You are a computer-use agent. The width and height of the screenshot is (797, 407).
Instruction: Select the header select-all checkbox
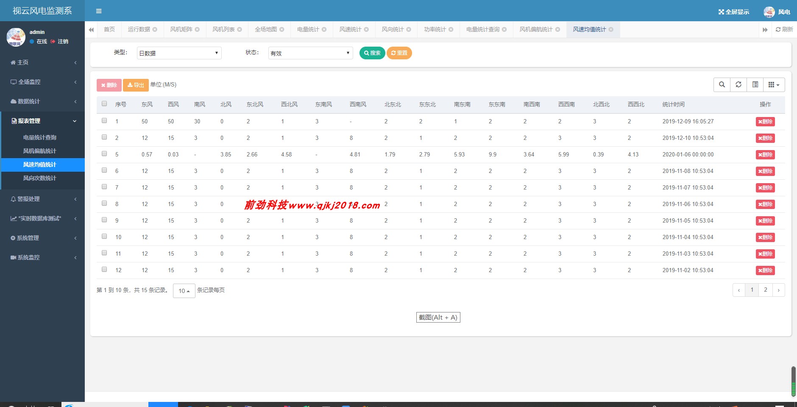tap(104, 103)
